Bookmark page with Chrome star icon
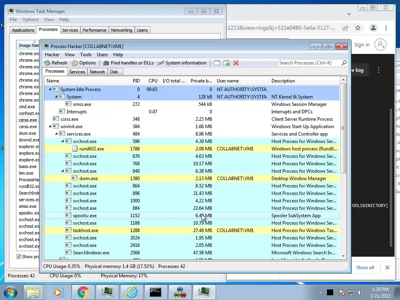The image size is (400, 300). coord(358,28)
